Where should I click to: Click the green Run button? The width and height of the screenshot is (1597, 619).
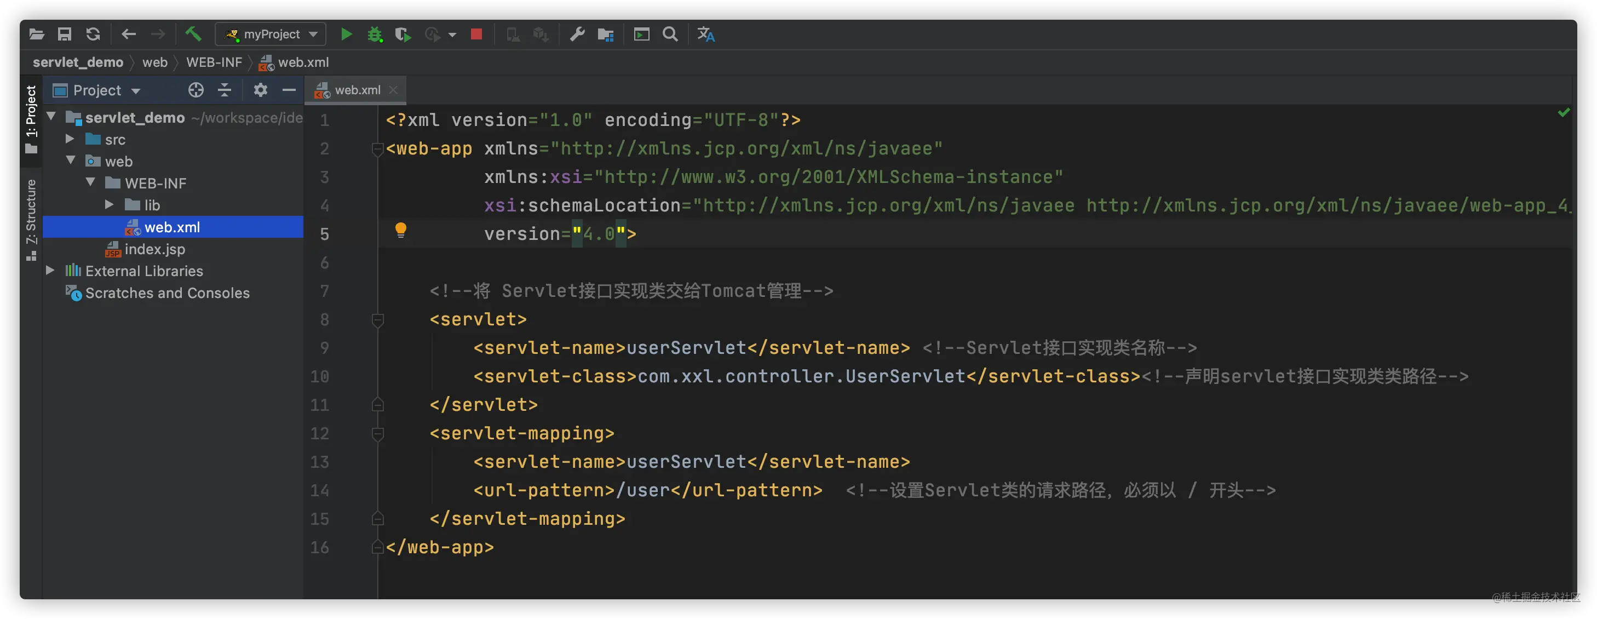click(x=346, y=34)
